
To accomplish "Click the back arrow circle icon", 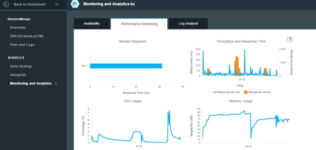I will pos(6,4).
